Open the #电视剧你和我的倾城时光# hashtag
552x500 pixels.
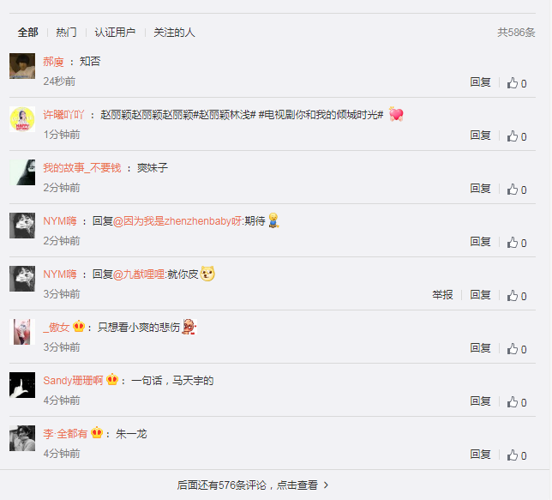click(x=321, y=115)
